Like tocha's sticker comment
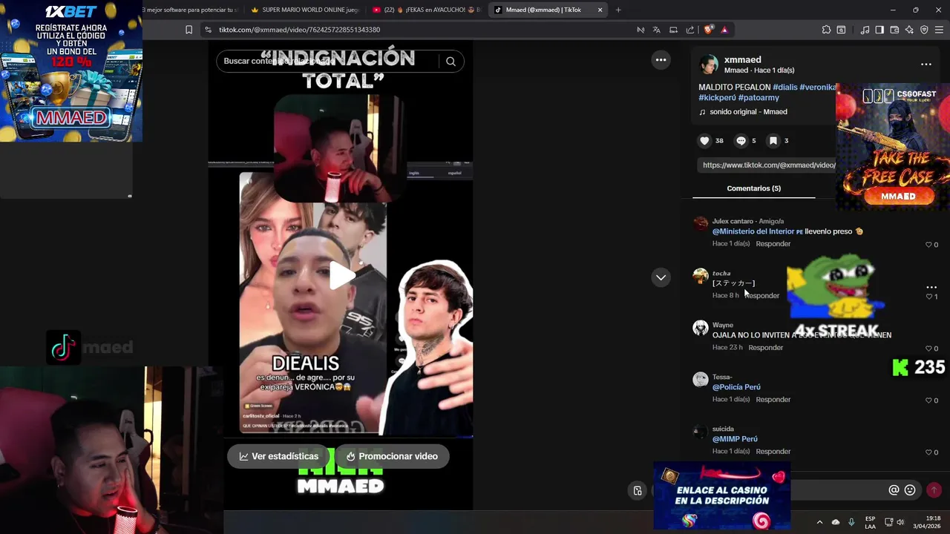 pyautogui.click(x=928, y=297)
